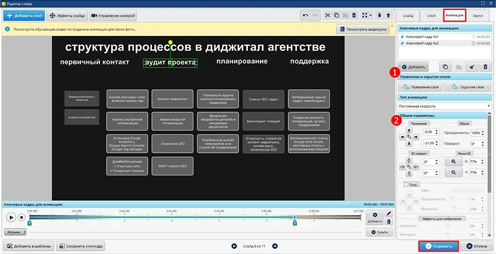The image size is (496, 254).
Task: Go to the previous slide arrow
Action: coord(234,246)
